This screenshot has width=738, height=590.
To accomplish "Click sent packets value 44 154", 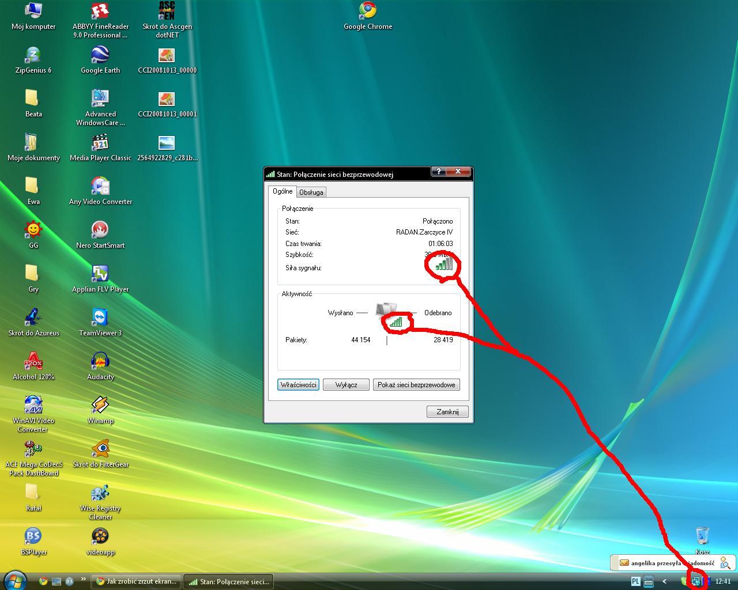I will 361,340.
